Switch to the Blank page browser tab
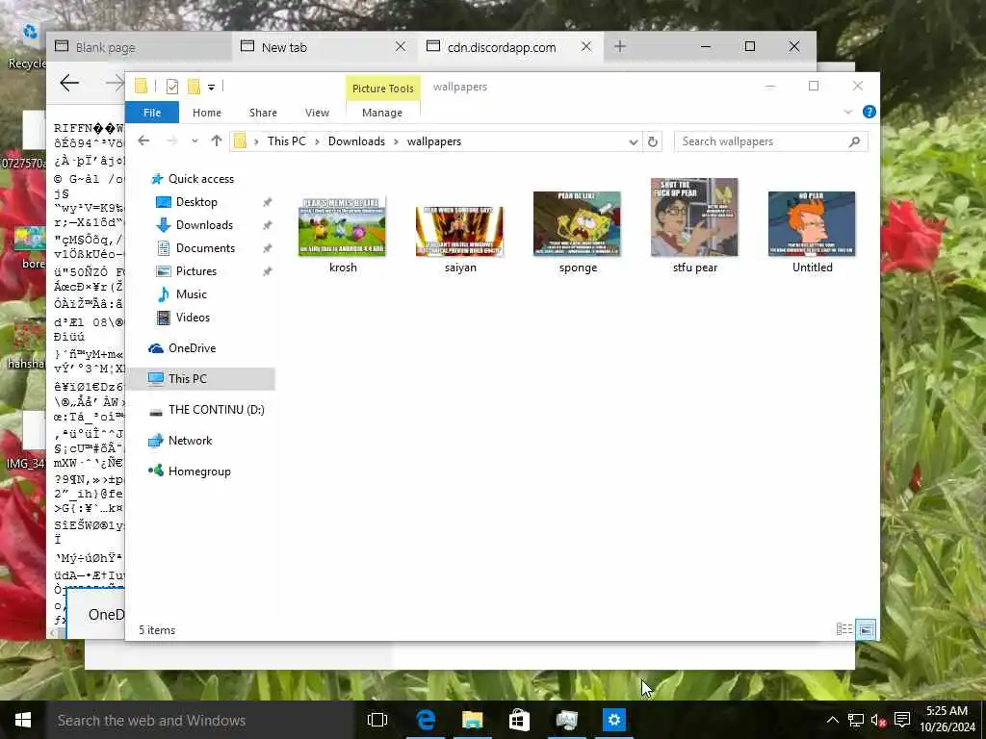 click(x=139, y=47)
